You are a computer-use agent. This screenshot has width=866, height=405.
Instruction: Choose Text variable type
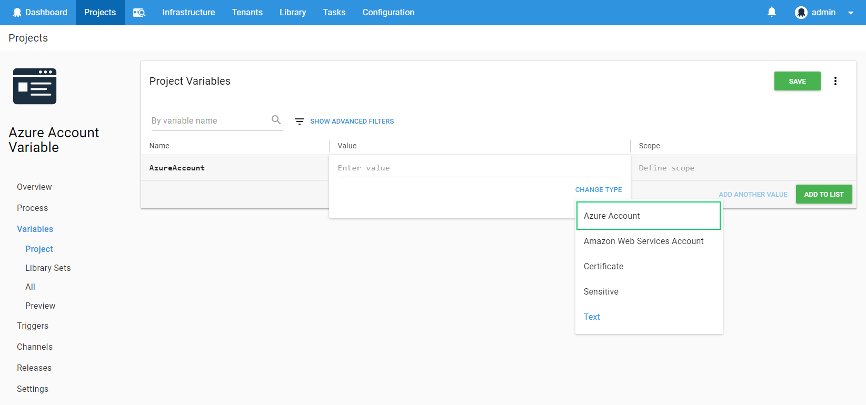pos(649,317)
